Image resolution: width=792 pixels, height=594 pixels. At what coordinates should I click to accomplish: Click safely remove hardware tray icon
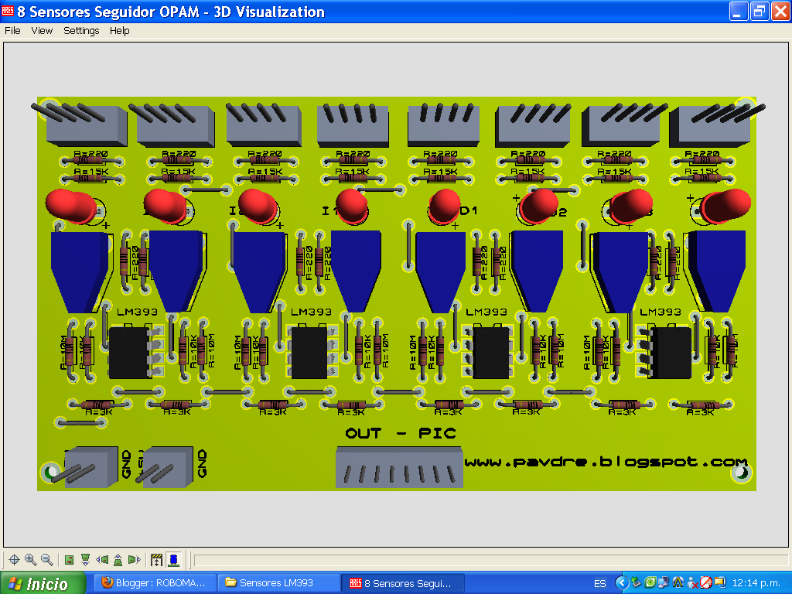637,583
